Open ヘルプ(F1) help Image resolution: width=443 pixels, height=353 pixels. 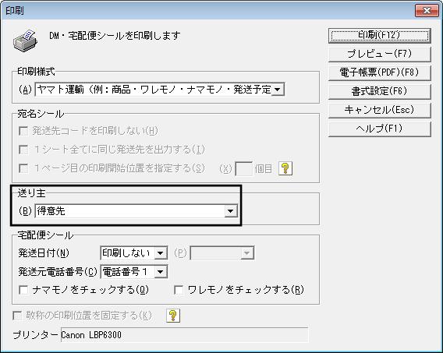click(380, 129)
